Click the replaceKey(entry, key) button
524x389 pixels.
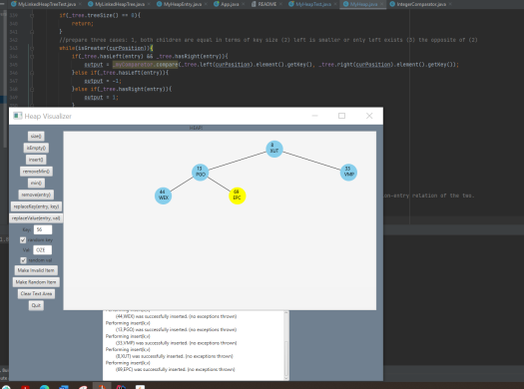click(36, 206)
